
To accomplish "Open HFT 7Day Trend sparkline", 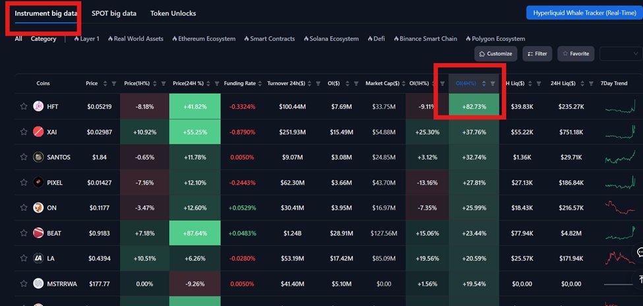I will tap(621, 107).
